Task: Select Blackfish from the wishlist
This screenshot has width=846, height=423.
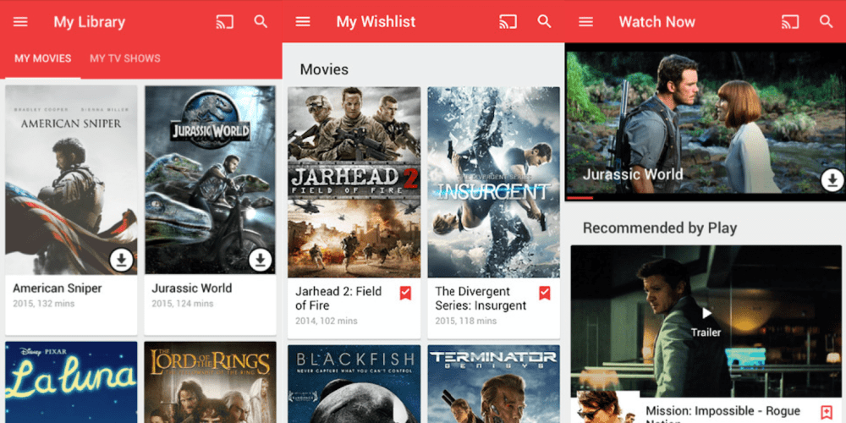Action: tap(354, 383)
